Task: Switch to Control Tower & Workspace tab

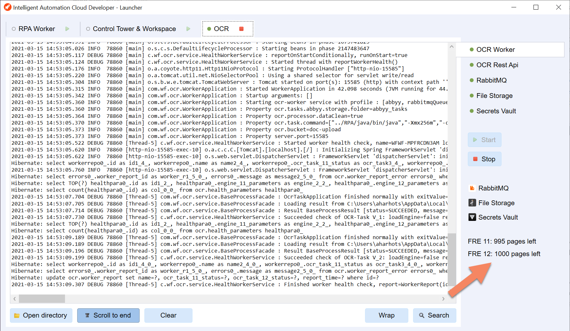Action: pos(134,29)
